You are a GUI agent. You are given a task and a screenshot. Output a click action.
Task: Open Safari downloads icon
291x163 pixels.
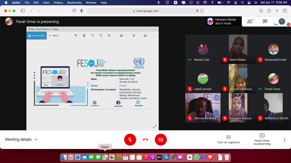pos(261,11)
